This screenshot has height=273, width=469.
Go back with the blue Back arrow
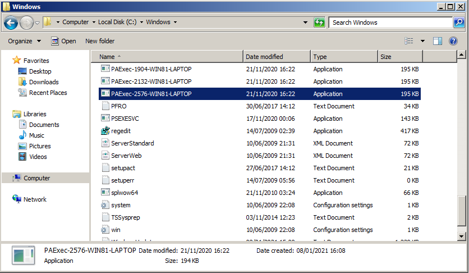(11, 22)
